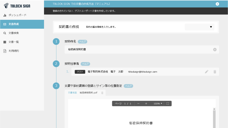Image resolution: width=228 pixels, height=128 pixels.
Task: Open ヘルプ for 文書や添付書類の登録
Action: (x=128, y=86)
